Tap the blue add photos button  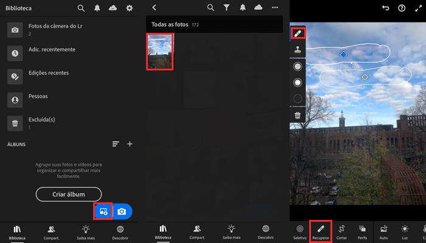click(x=103, y=211)
